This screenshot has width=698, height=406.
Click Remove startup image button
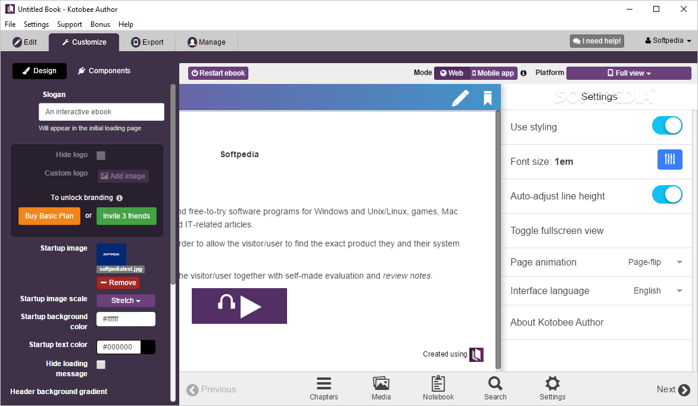[119, 283]
